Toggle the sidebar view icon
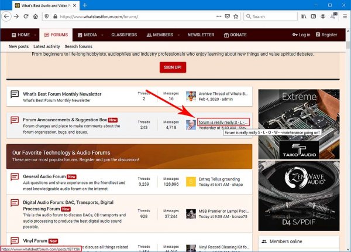Image resolution: width=351 pixels, height=252 pixels. pyautogui.click(x=314, y=16)
